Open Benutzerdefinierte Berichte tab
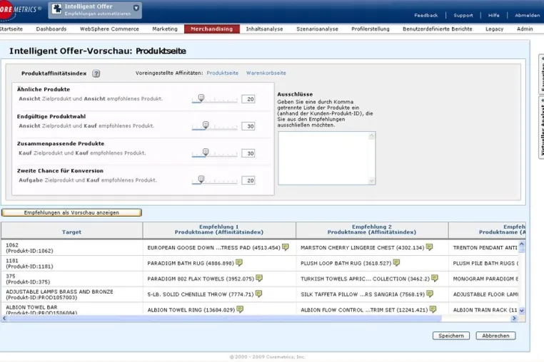 tap(438, 29)
